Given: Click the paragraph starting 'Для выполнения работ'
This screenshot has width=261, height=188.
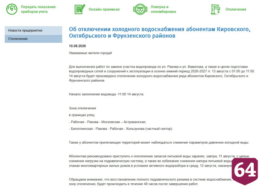Looking at the screenshot, I should point(161,73).
